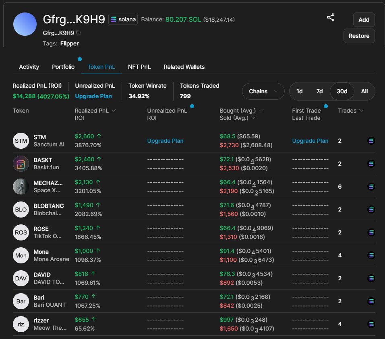Sort by Bought (Avg.) column
Viewport: 385px width, 339px height.
pos(241,111)
